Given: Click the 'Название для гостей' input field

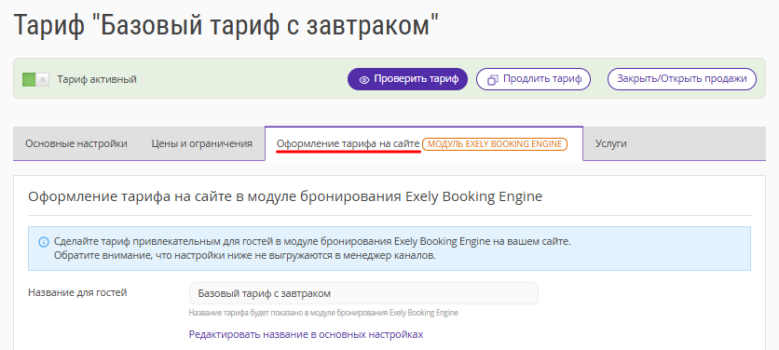Looking at the screenshot, I should [x=363, y=293].
